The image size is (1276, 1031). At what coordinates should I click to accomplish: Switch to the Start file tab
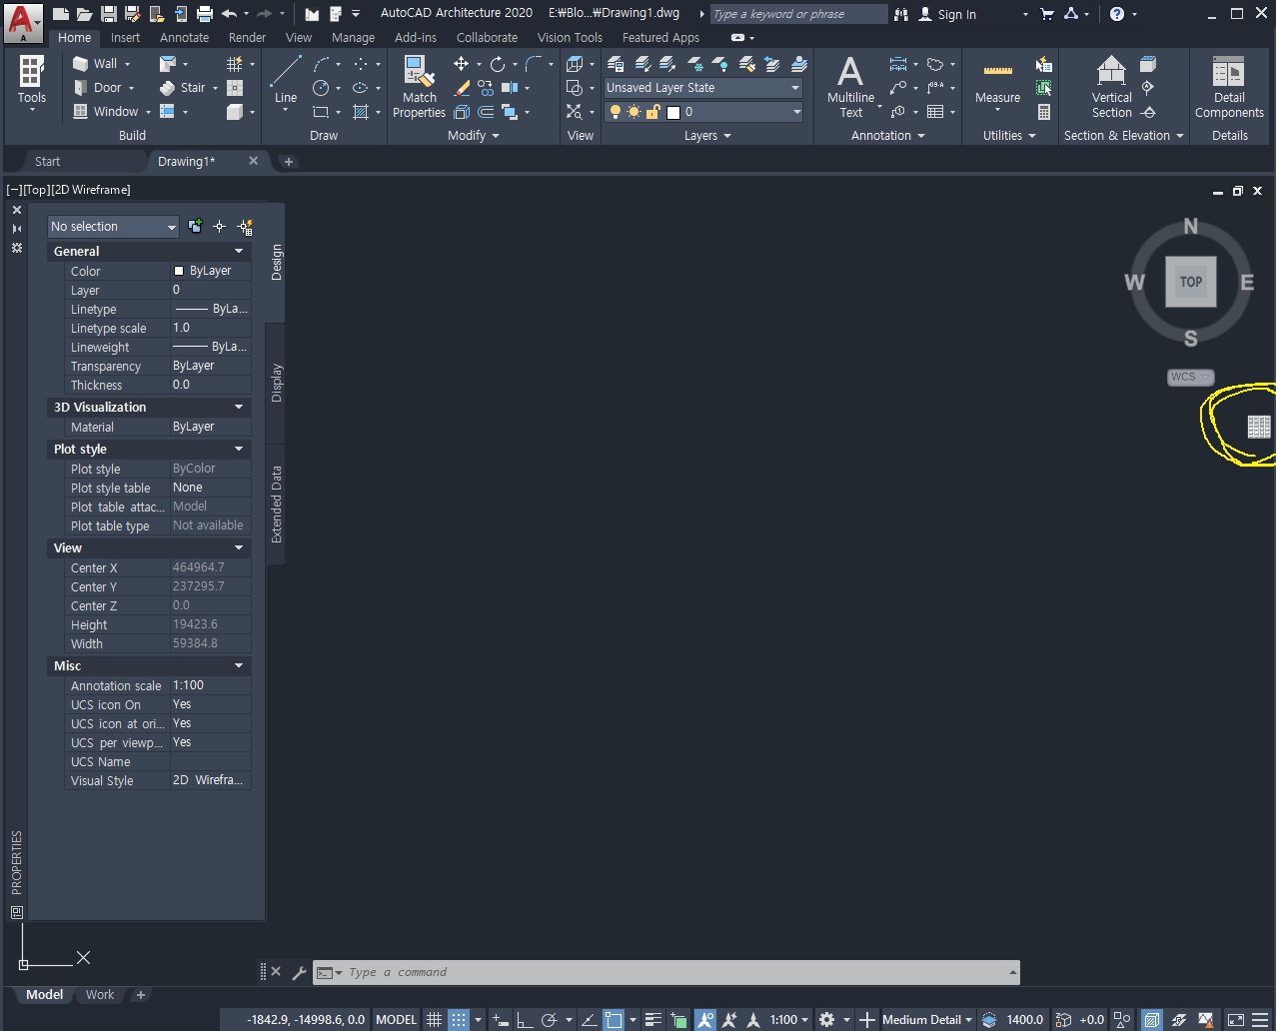(x=47, y=161)
